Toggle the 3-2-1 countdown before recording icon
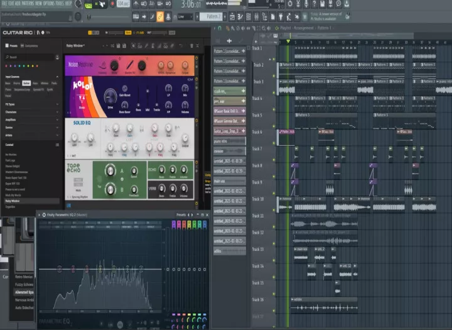This screenshot has width=452, height=330. click(x=152, y=4)
